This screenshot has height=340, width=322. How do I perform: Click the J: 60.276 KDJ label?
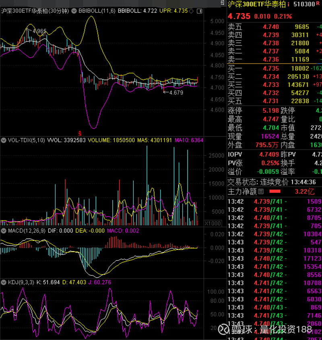pyautogui.click(x=99, y=282)
